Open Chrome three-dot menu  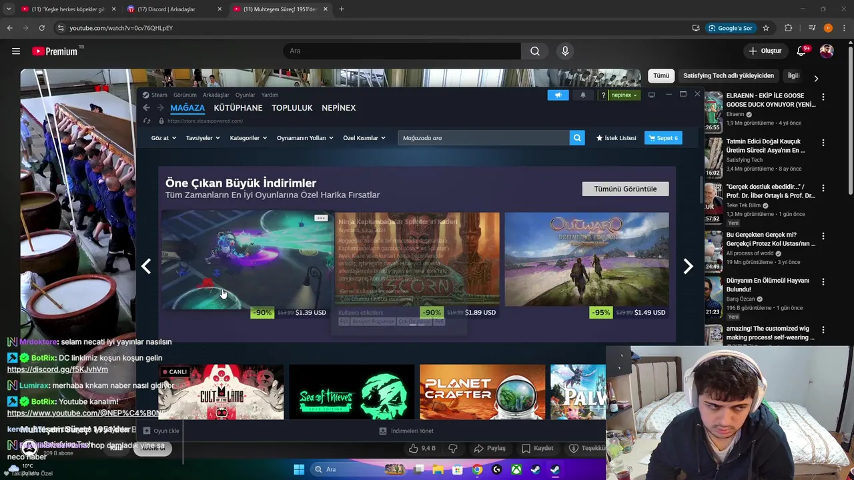click(x=844, y=28)
